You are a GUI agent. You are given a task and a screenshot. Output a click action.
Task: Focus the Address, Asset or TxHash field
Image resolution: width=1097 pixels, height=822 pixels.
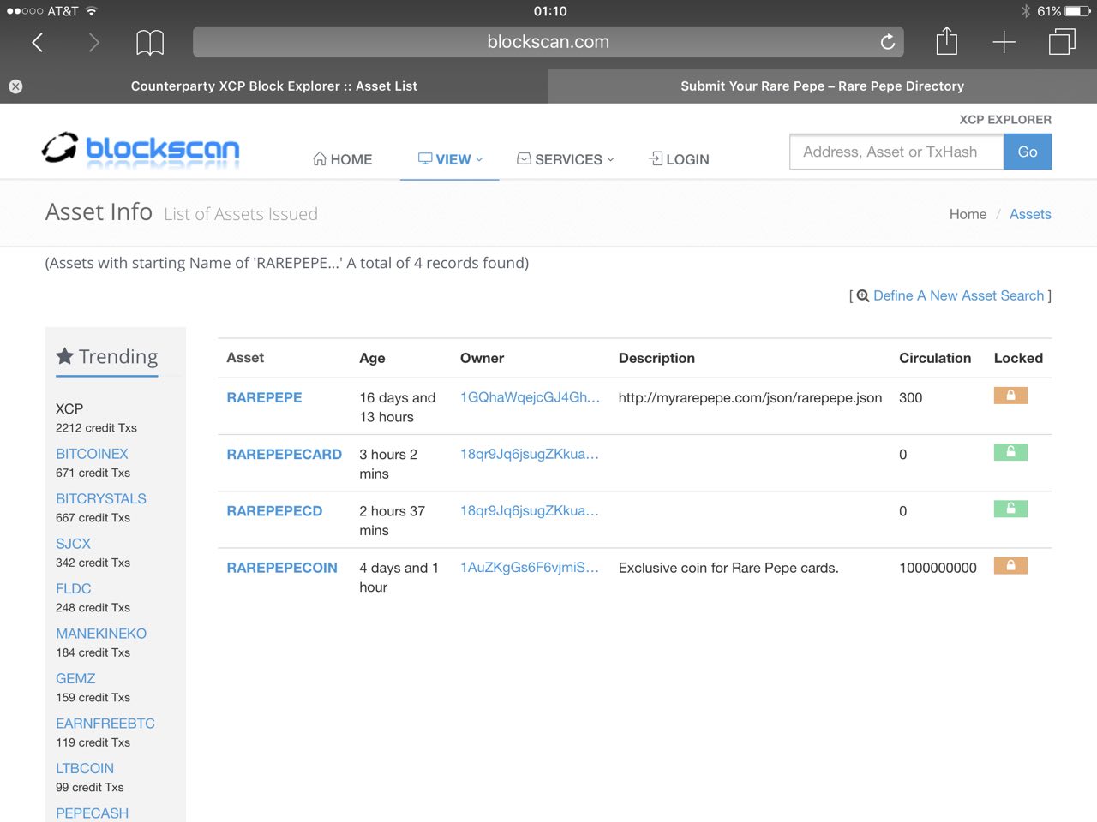(896, 152)
